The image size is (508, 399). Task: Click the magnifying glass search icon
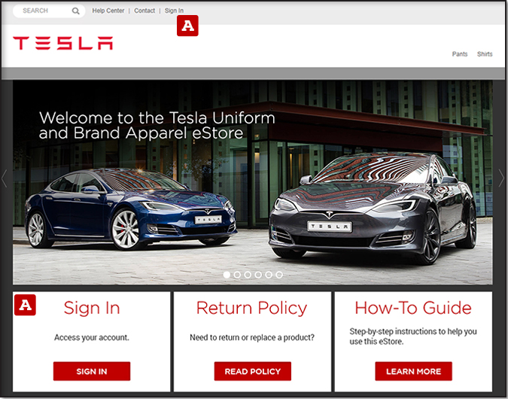75,11
